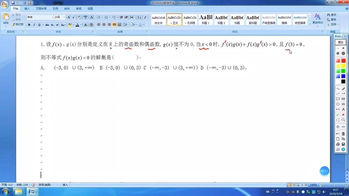Pick the arrow drawing tool on the right panel
Image resolution: width=349 pixels, height=196 pixels.
[x=343, y=94]
